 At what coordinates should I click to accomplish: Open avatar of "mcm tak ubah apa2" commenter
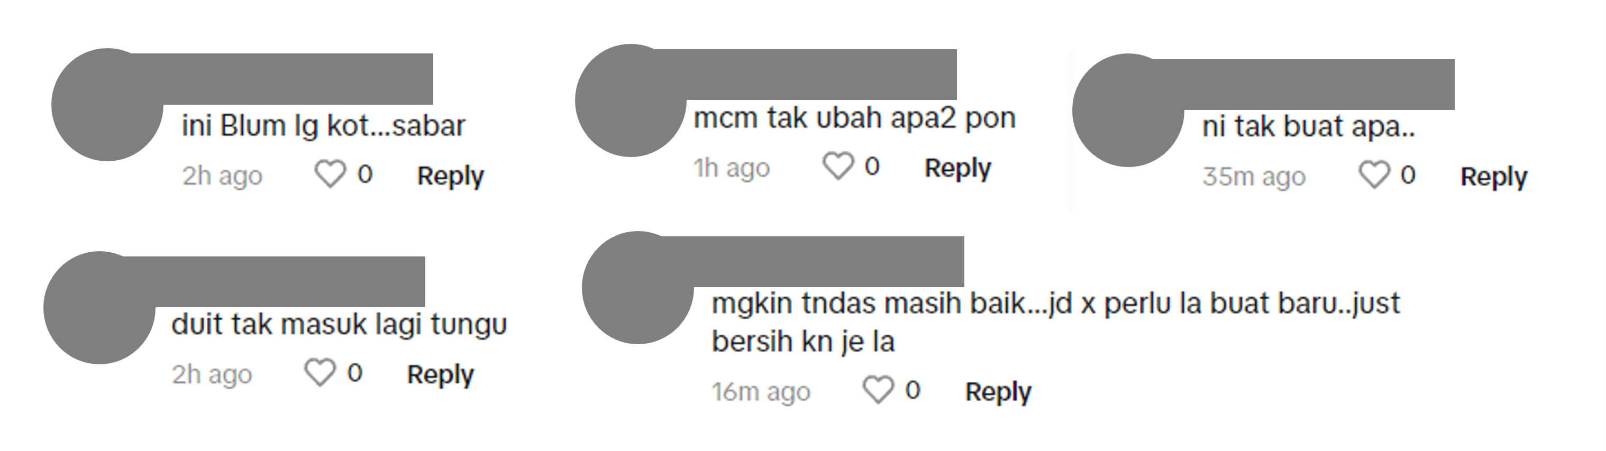[631, 100]
